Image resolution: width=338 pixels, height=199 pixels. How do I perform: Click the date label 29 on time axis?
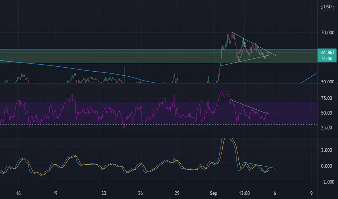coord(177,193)
